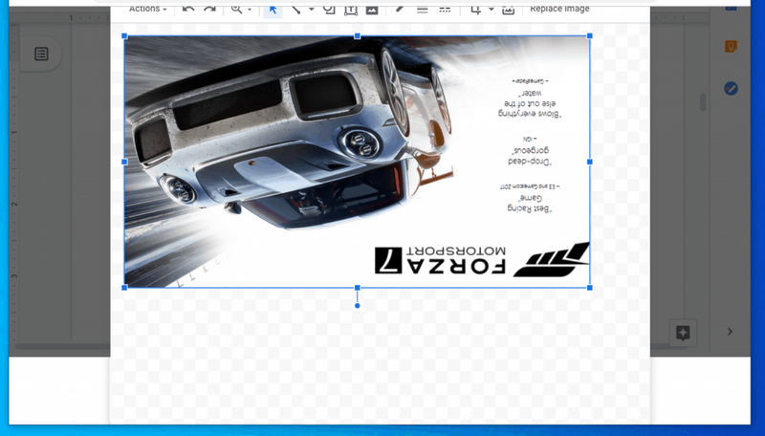Click the selected Forza Motorsport 7 image
This screenshot has width=765, height=436.
(x=357, y=162)
